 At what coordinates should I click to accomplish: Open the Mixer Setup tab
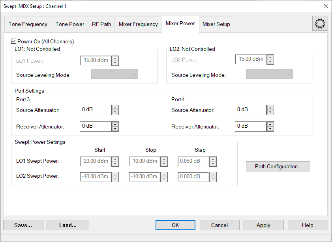pos(216,24)
